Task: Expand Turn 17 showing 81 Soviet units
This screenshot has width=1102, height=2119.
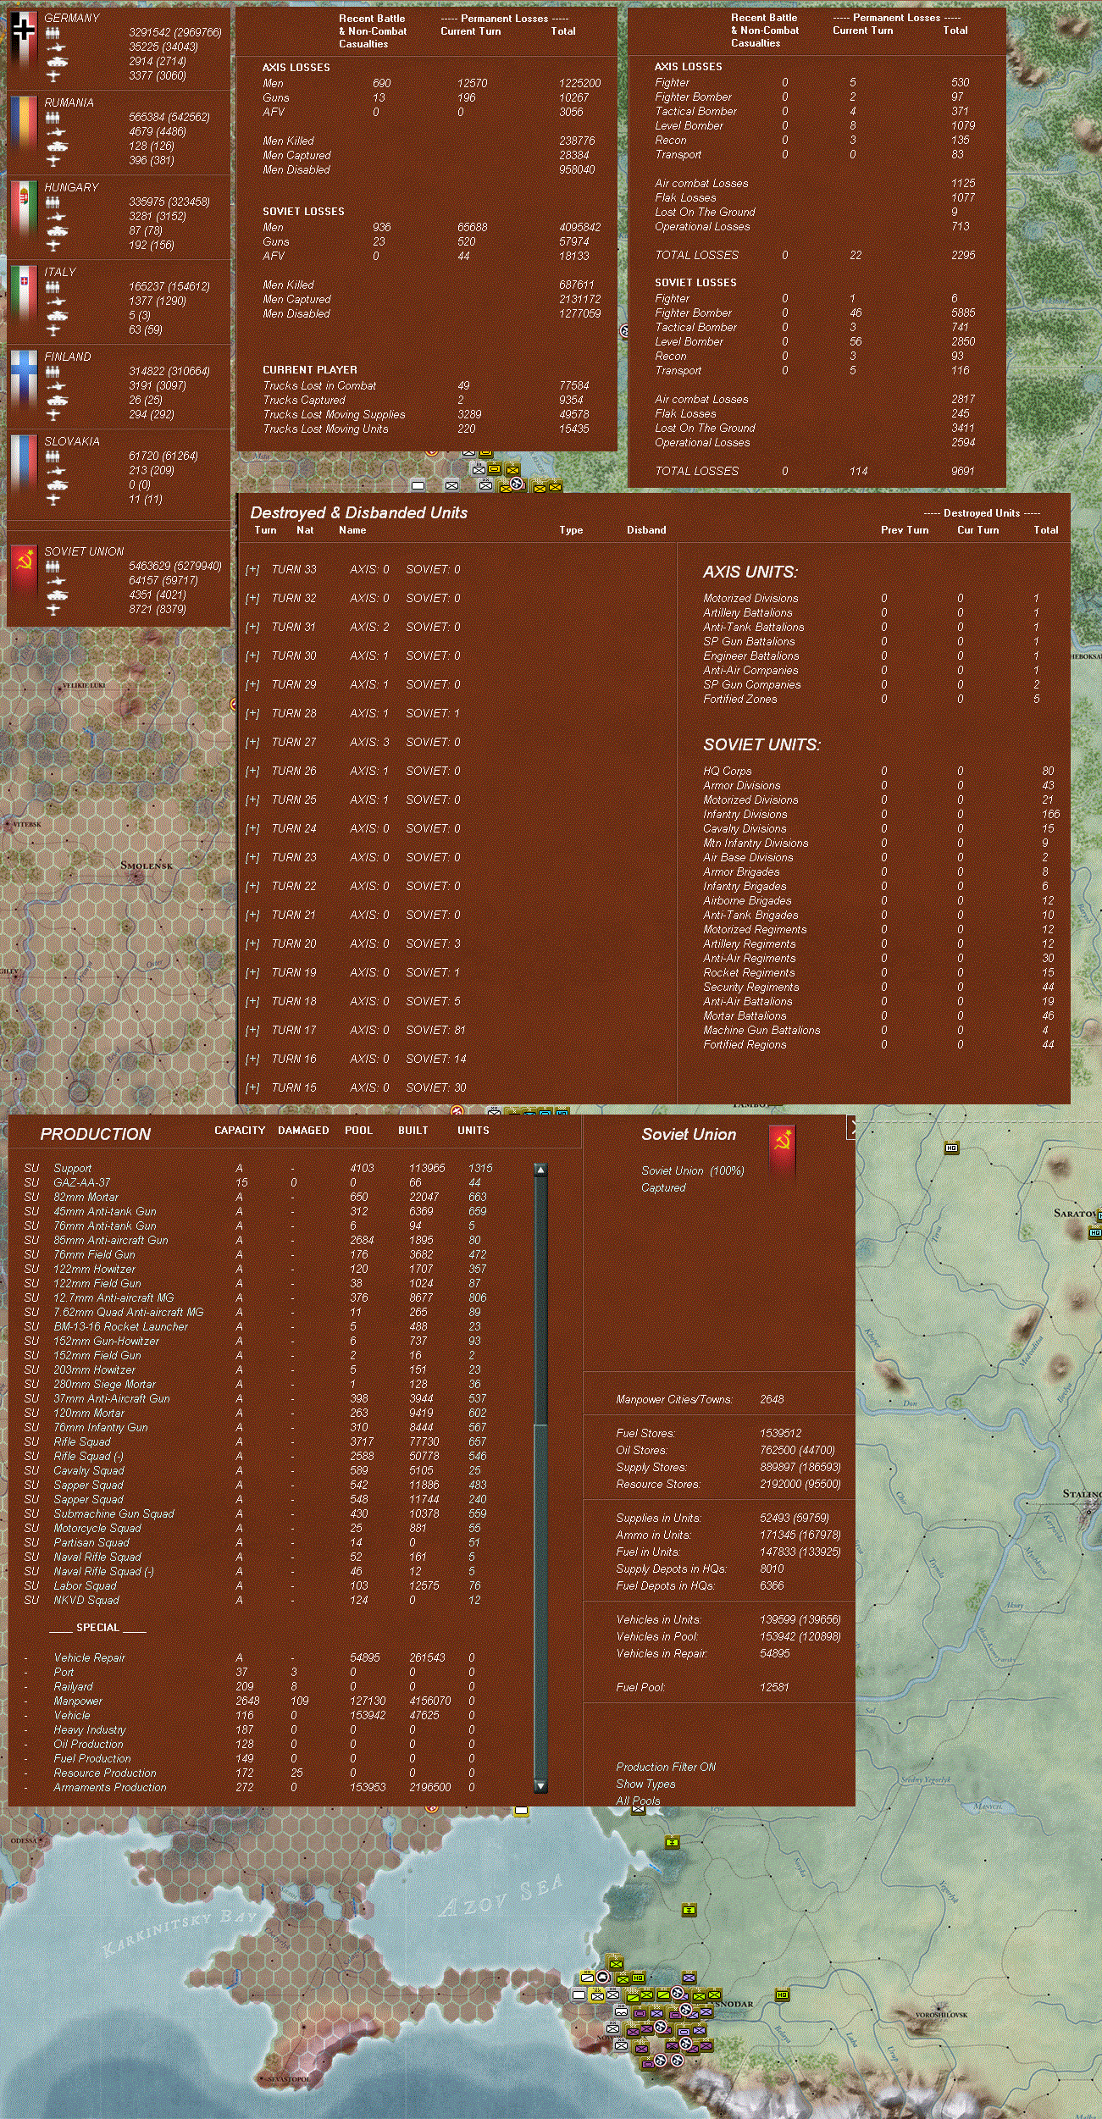Action: click(x=252, y=1031)
